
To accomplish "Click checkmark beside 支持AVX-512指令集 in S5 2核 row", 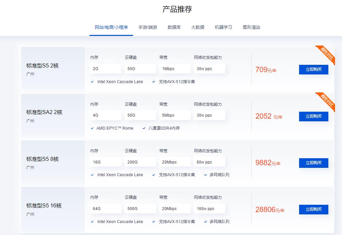I will [154, 82].
